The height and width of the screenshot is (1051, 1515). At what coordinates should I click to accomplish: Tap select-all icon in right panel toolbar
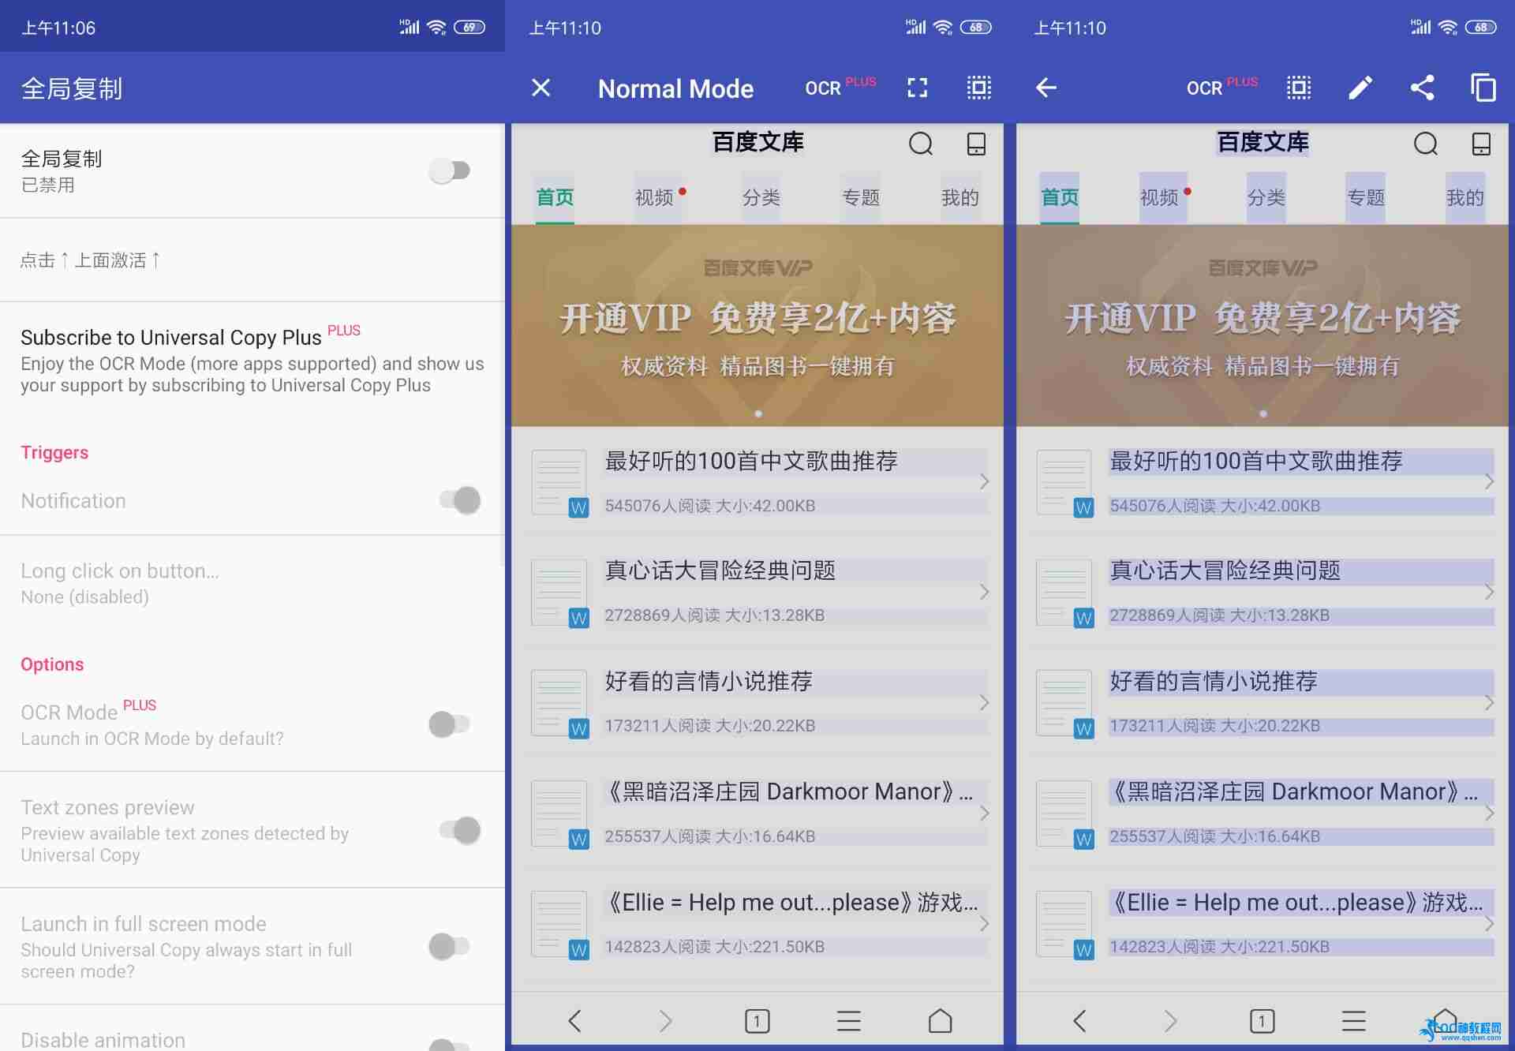click(x=1299, y=88)
